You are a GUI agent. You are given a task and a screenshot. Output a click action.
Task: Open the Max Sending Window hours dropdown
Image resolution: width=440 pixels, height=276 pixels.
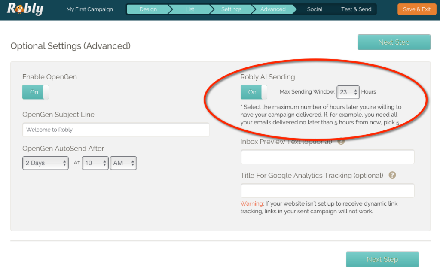(x=348, y=92)
